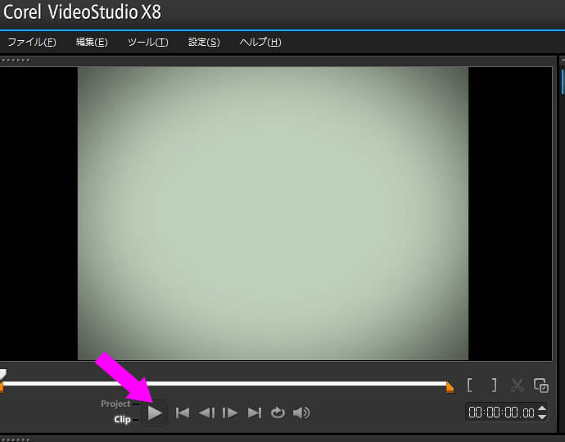Switch preview to Clip mode
The image size is (565, 442).
[122, 420]
